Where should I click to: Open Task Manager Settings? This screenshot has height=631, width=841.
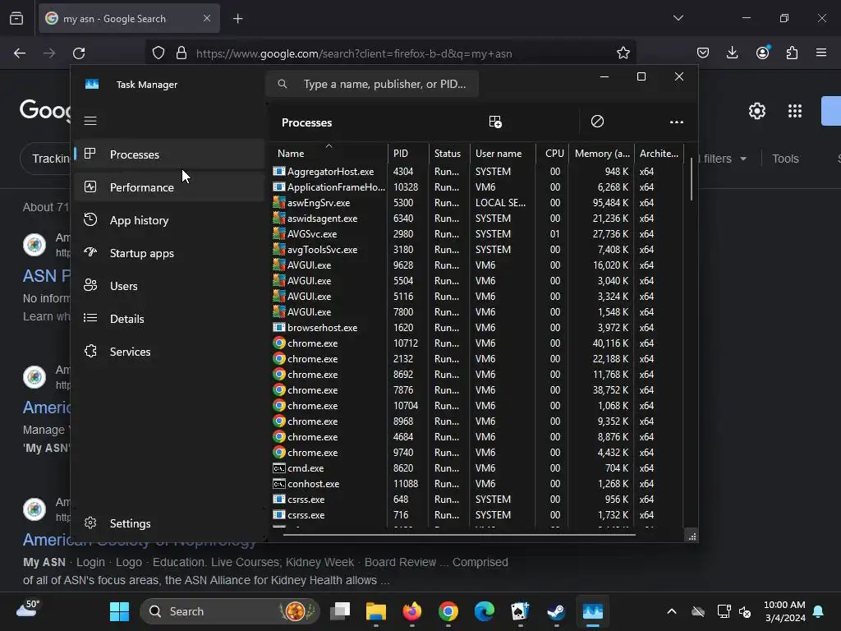pyautogui.click(x=169, y=523)
